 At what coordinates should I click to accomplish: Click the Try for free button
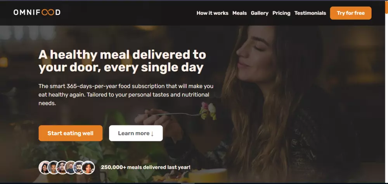coord(351,13)
